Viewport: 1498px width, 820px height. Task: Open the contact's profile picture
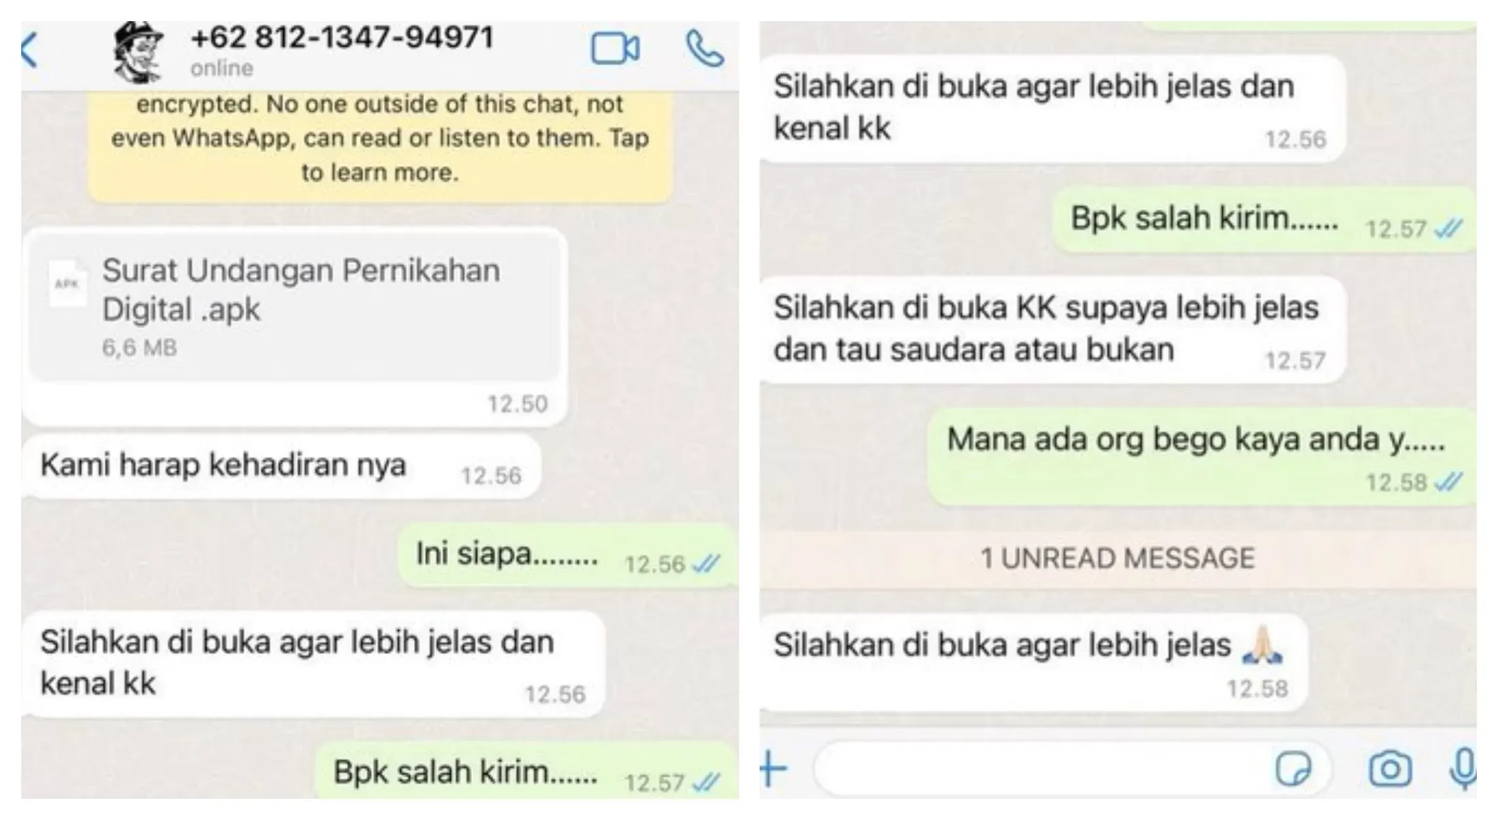coord(138,51)
